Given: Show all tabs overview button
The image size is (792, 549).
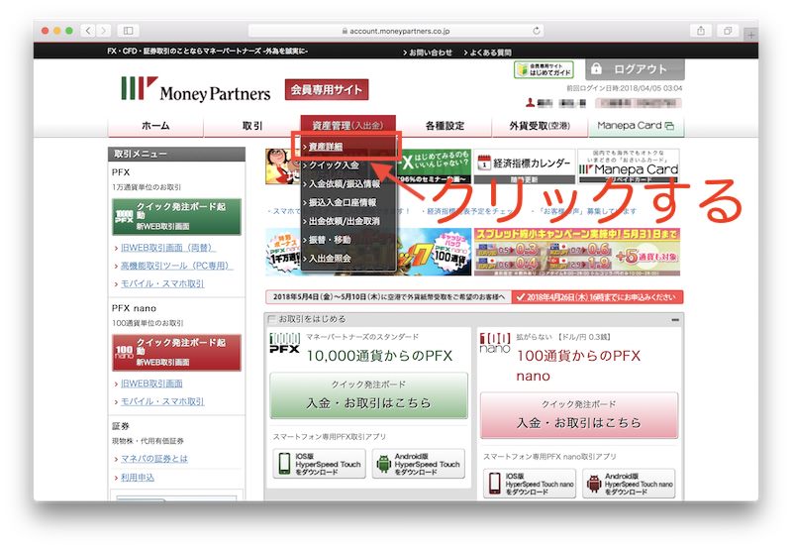Looking at the screenshot, I should [x=728, y=31].
